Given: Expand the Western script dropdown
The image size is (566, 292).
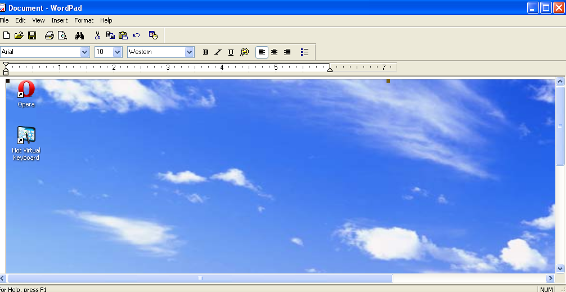Looking at the screenshot, I should click(x=190, y=52).
